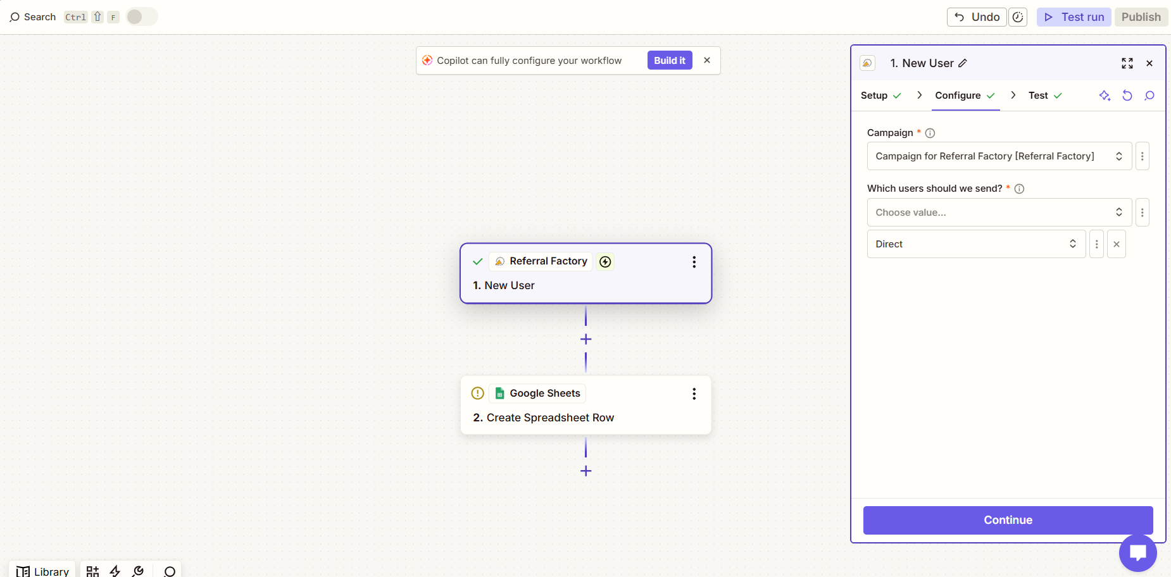Select the Referral Factory New User step
The height and width of the screenshot is (577, 1171).
(x=585, y=273)
